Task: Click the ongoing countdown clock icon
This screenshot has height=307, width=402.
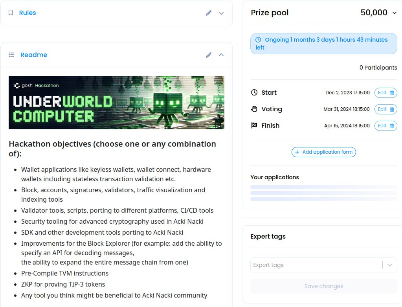Action: [258, 40]
